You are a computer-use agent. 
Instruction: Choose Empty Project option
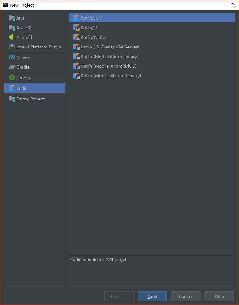[35, 99]
